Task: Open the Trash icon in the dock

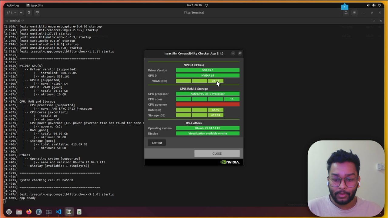Action: (x=79, y=212)
